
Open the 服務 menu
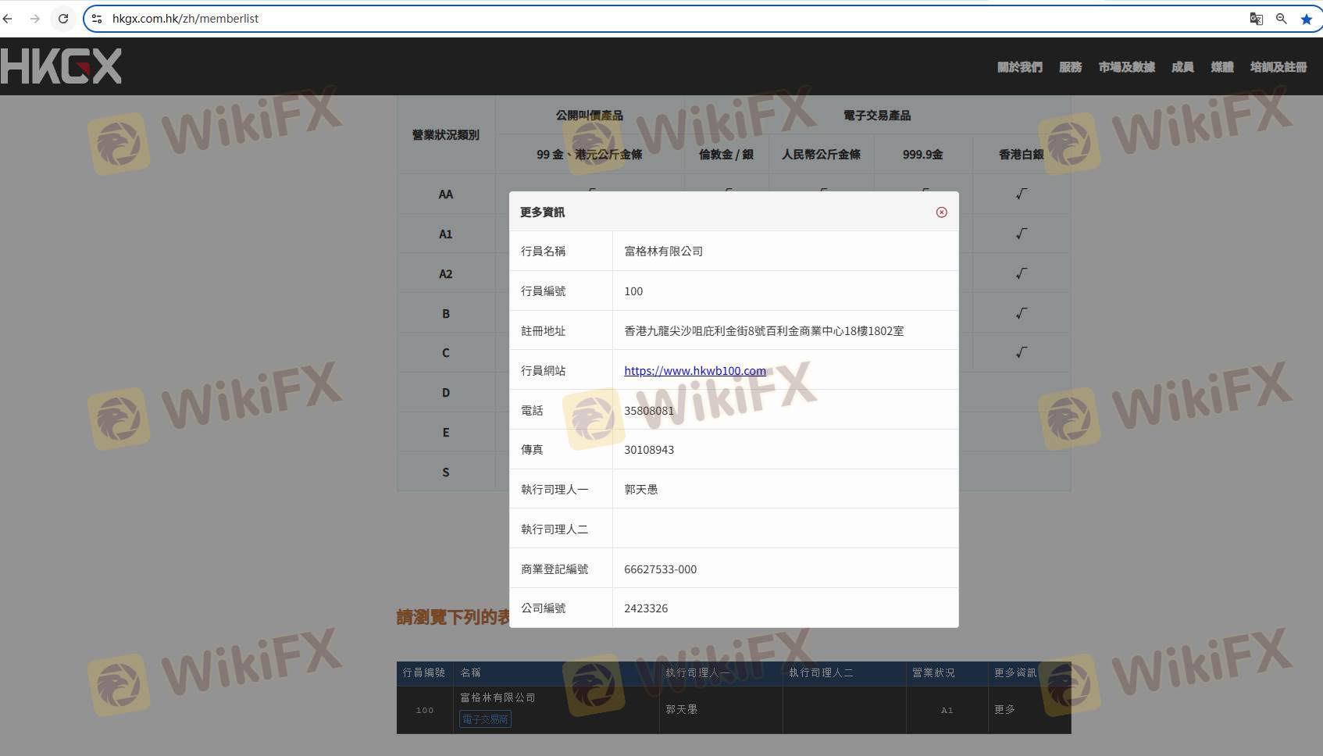tap(1070, 67)
